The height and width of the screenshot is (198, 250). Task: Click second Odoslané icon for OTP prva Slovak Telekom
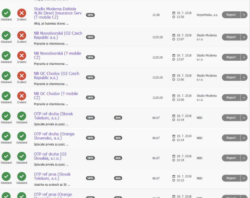pos(22,176)
